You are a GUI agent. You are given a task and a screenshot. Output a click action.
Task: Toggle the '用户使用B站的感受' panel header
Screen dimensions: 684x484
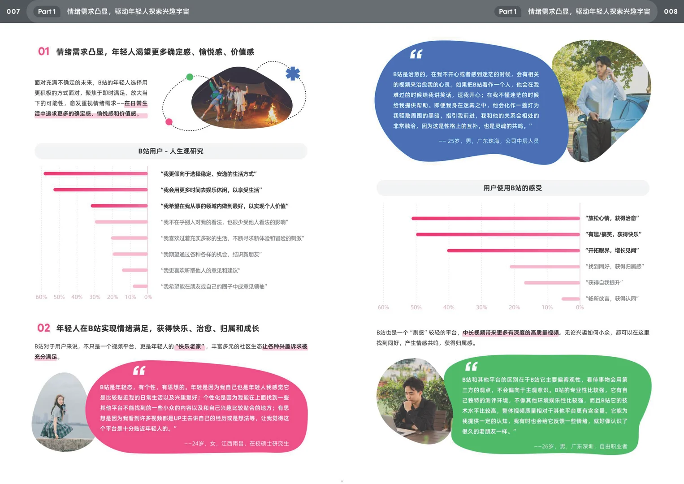(x=512, y=188)
